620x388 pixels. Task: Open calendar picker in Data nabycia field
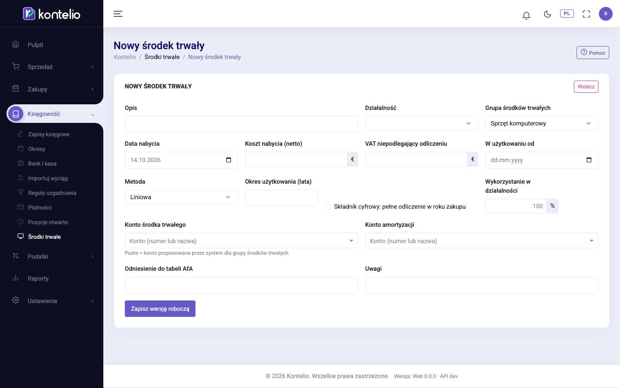point(229,160)
